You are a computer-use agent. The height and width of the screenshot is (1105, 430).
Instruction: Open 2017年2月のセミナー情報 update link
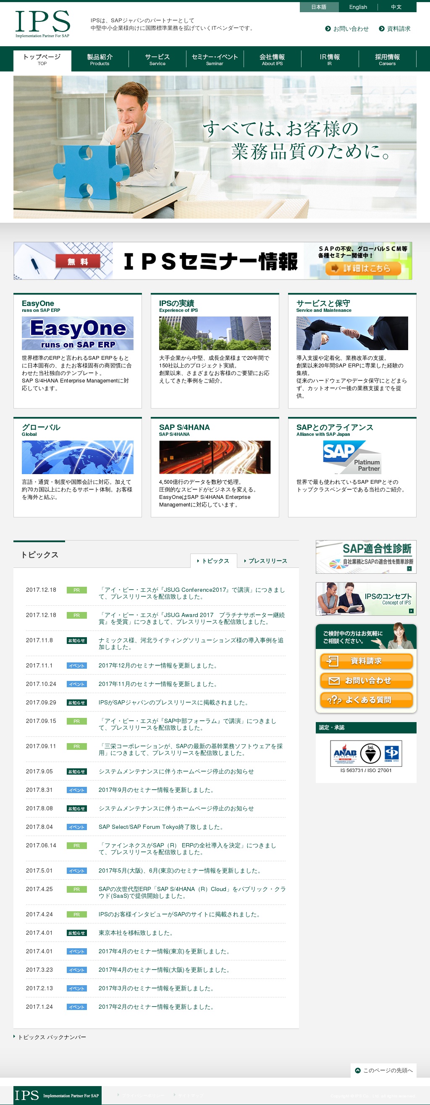pyautogui.click(x=156, y=1007)
